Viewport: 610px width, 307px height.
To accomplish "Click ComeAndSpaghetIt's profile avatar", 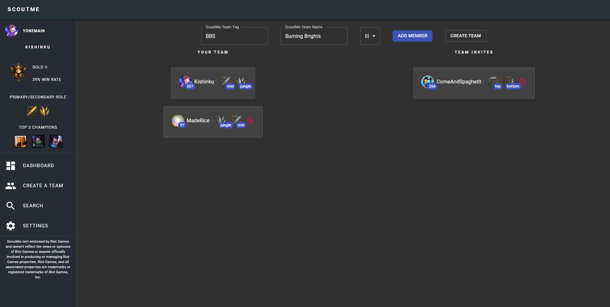I will [428, 82].
